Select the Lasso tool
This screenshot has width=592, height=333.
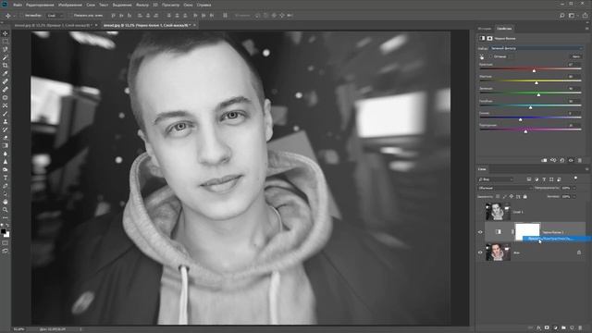tap(6, 49)
